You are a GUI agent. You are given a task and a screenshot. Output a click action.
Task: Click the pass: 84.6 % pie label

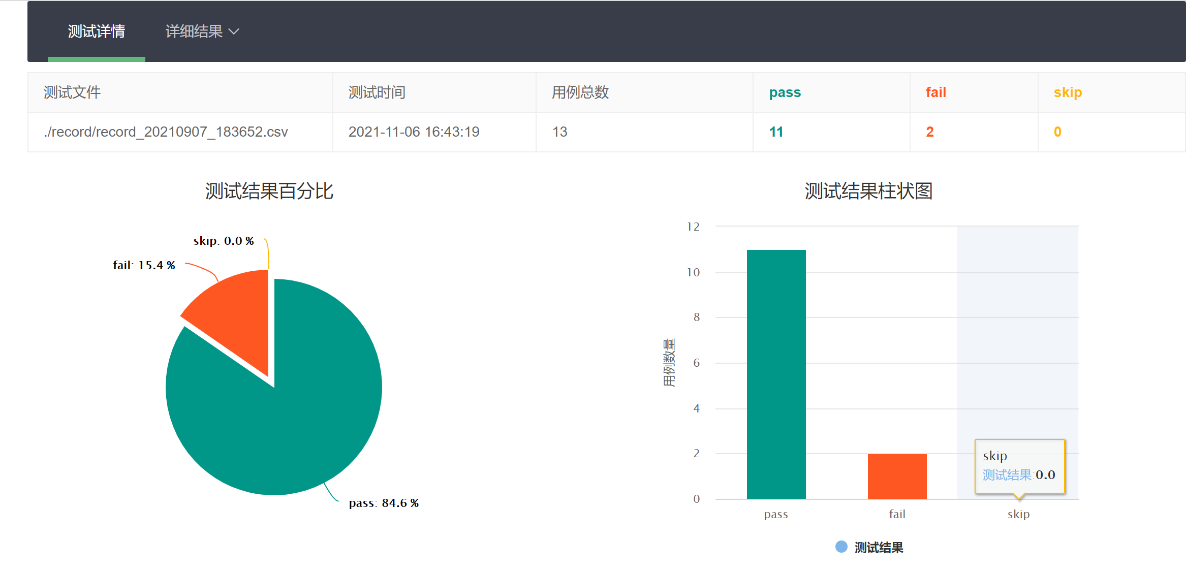[x=384, y=503]
